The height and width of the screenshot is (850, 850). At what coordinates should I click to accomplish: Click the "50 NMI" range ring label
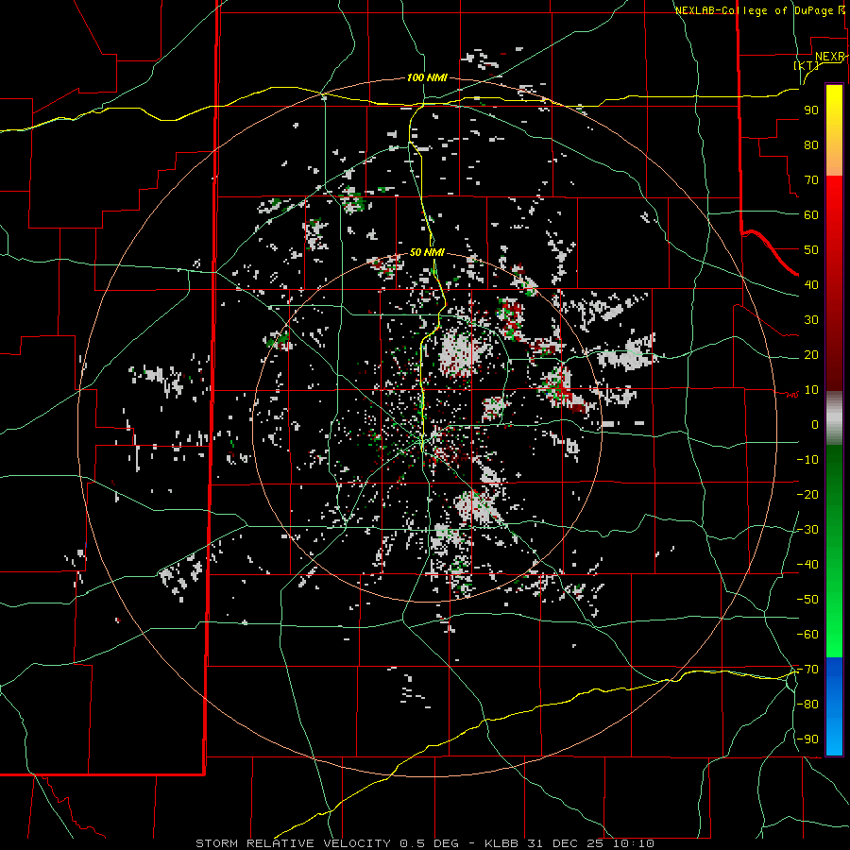tap(427, 252)
